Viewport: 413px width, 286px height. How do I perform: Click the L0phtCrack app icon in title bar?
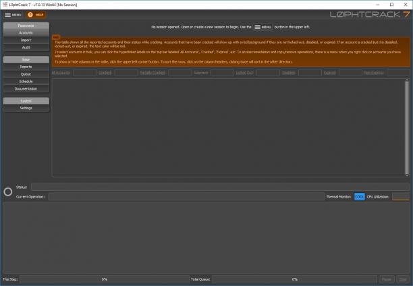pyautogui.click(x=5, y=5)
